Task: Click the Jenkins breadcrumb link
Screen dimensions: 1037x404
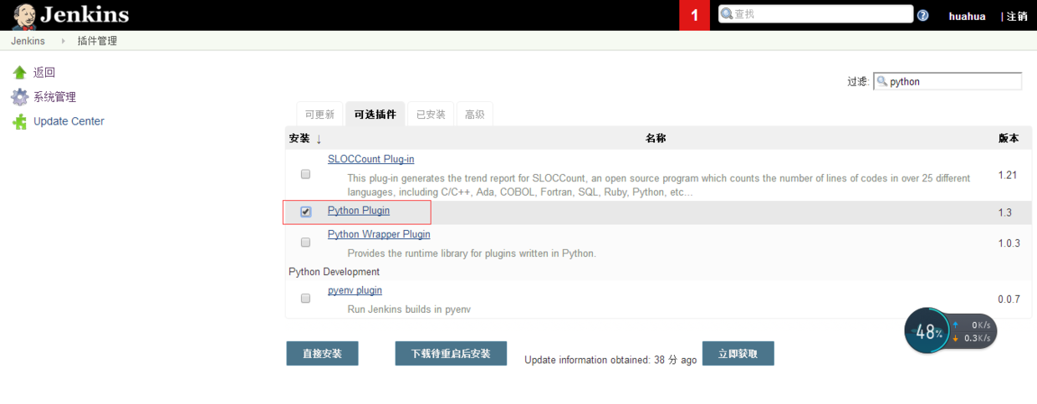Action: [28, 41]
